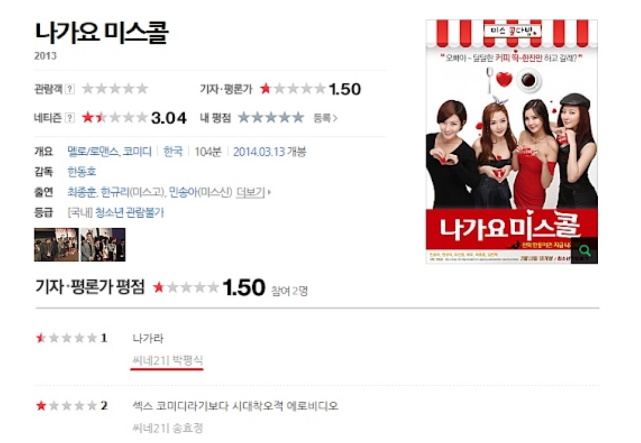Viewport: 641px width, 443px height.
Task: Click the 나가요 미스콜 movie poster
Action: [x=512, y=142]
